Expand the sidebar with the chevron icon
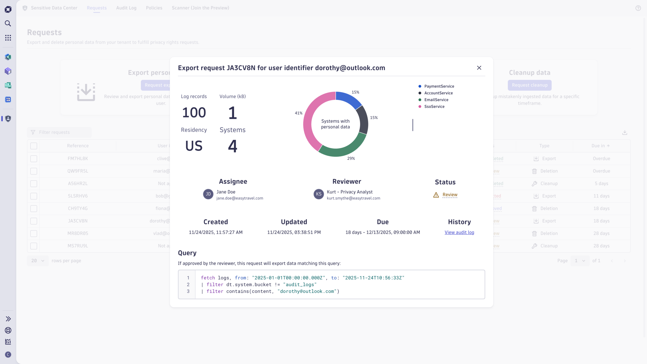 pos(8,319)
